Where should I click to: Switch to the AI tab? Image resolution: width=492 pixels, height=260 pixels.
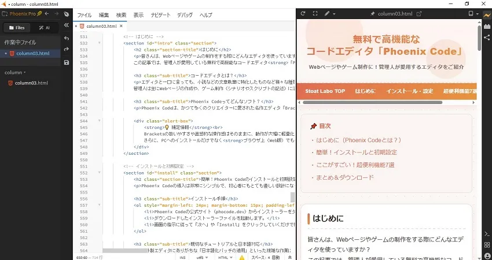44,28
